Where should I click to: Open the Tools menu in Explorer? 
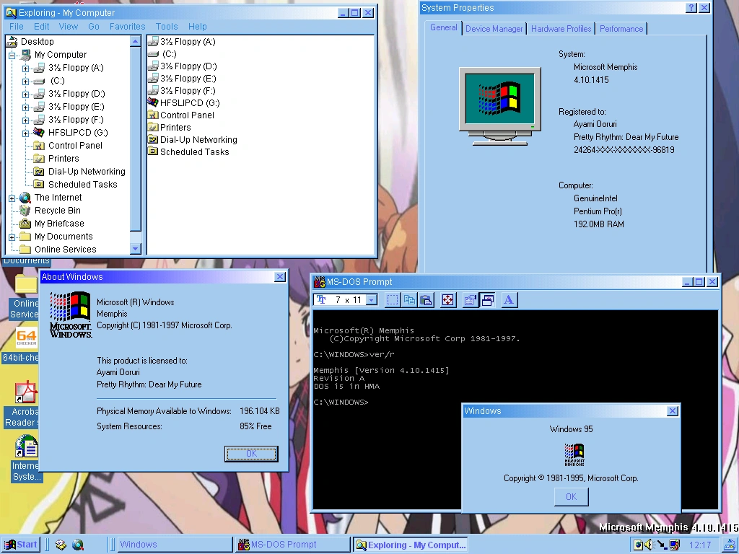click(167, 27)
